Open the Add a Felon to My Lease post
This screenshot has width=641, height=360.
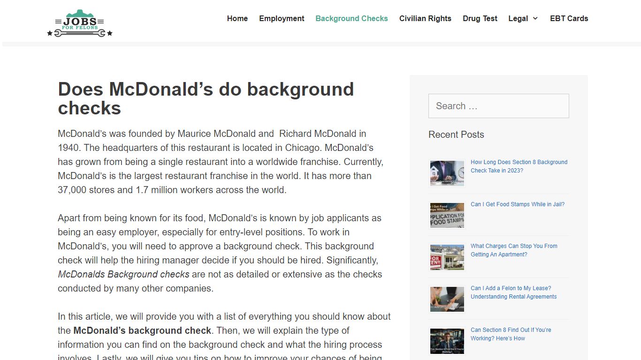pos(514,292)
